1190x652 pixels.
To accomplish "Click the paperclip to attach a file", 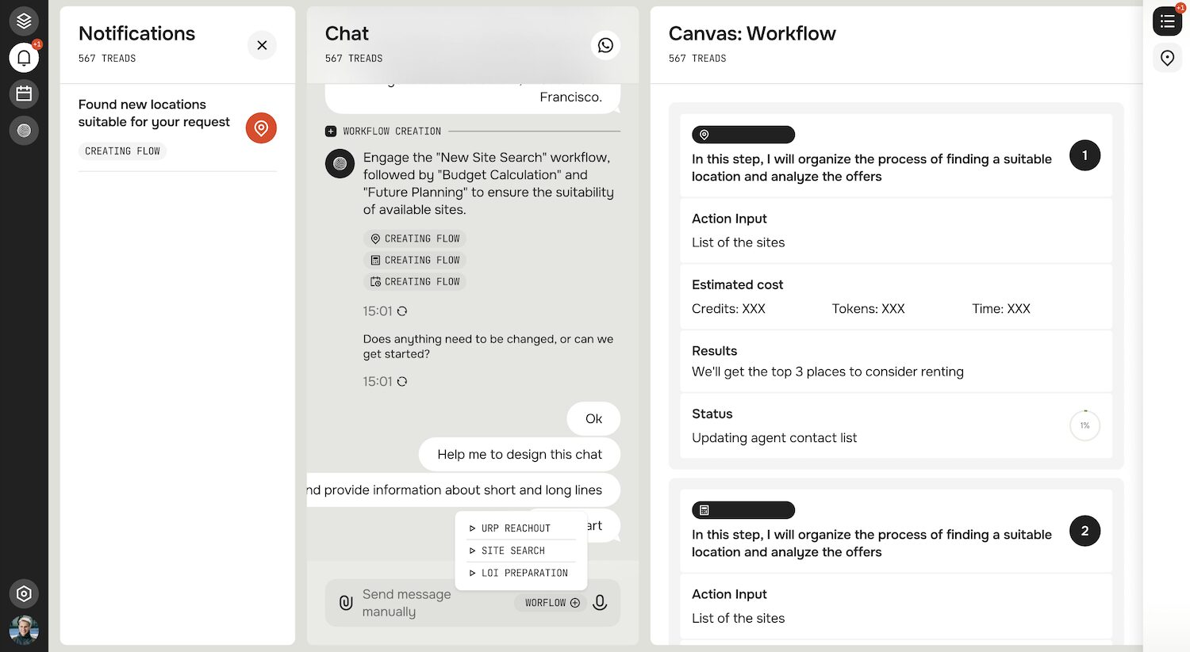I will [x=345, y=602].
